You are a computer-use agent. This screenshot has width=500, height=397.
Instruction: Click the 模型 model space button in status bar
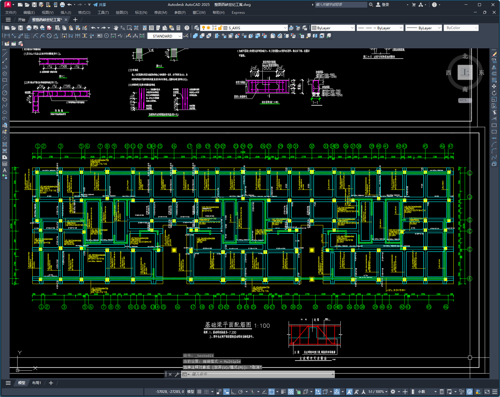191,391
